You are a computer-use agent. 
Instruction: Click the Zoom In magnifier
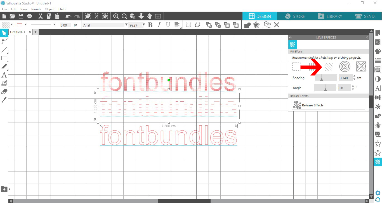[x=116, y=16]
